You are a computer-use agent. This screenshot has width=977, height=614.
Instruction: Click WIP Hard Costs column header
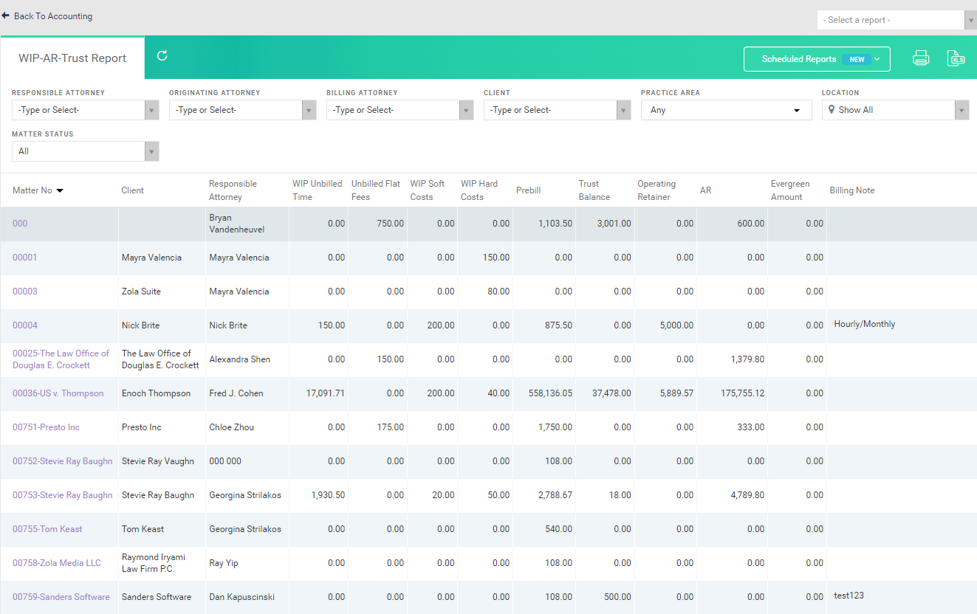pyautogui.click(x=479, y=190)
